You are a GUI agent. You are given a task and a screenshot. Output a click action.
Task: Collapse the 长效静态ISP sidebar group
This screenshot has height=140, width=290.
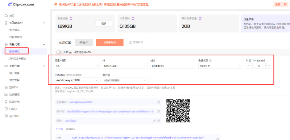(44, 23)
